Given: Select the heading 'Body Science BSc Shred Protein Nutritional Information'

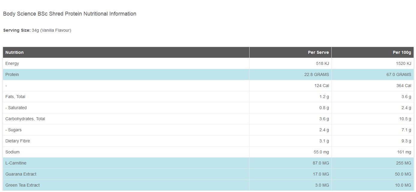Looking at the screenshot, I should [x=70, y=14].
